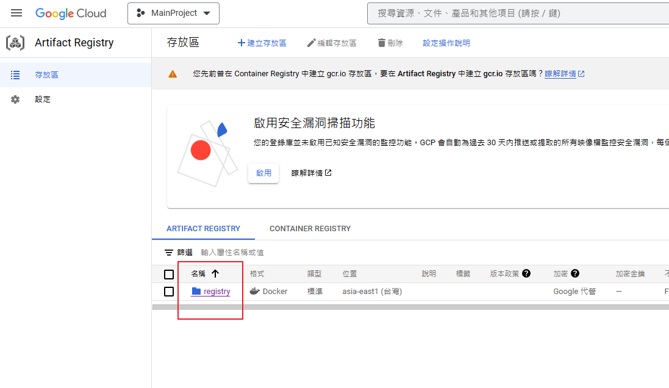Click 啟用 to enable vulnerability scanning
Viewport: 669px width, 388px height.
click(263, 173)
